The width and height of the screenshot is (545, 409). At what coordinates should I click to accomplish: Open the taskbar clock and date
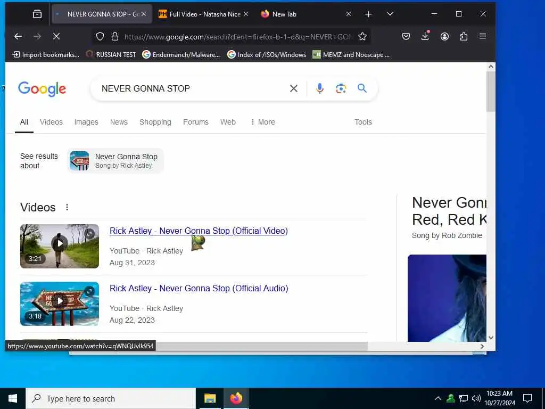click(500, 398)
